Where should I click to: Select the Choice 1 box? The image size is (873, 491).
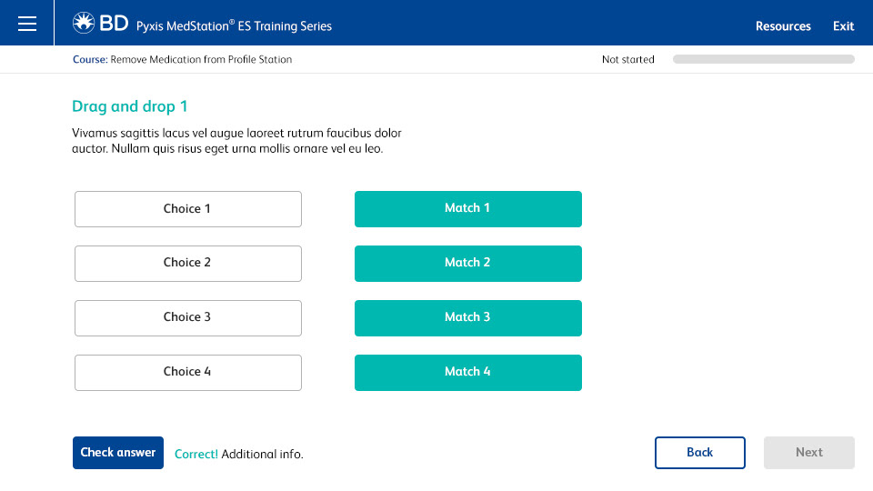[188, 209]
